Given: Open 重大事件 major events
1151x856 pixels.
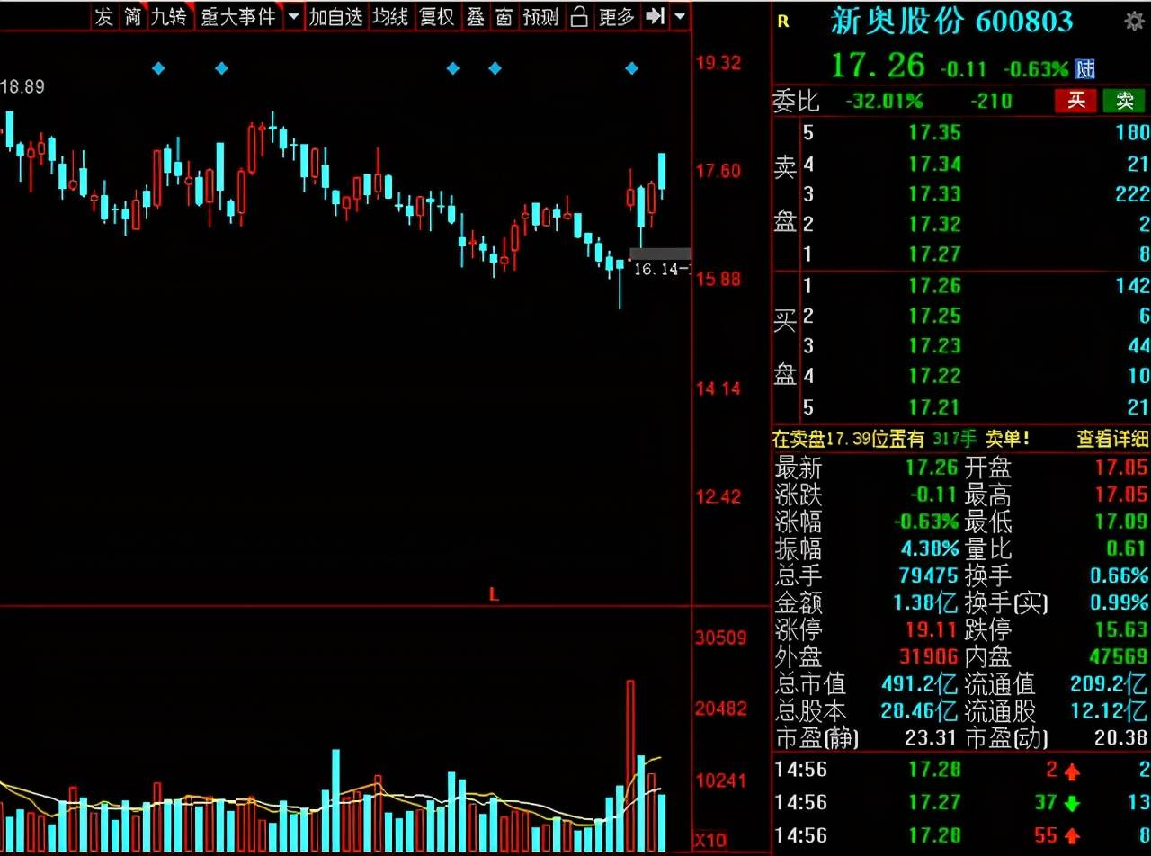Looking at the screenshot, I should point(237,16).
